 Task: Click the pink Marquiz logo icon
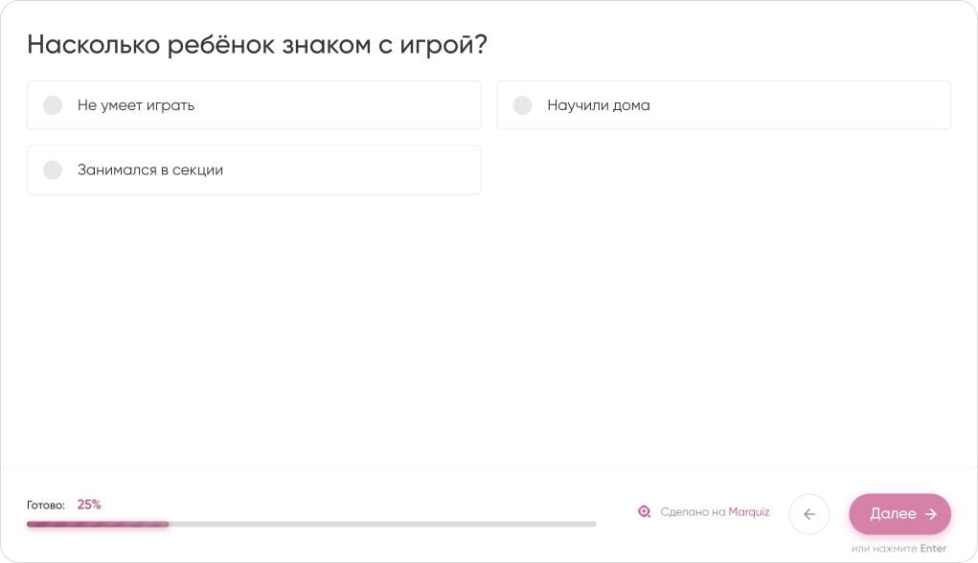644,511
